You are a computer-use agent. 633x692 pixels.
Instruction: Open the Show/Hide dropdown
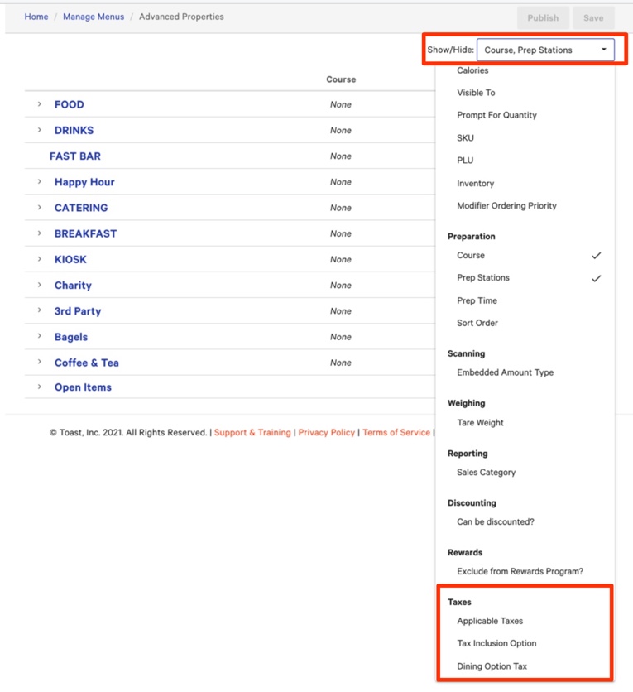click(x=545, y=50)
